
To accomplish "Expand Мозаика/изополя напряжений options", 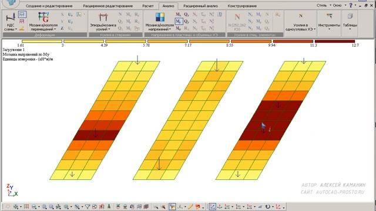I will (x=160, y=22).
